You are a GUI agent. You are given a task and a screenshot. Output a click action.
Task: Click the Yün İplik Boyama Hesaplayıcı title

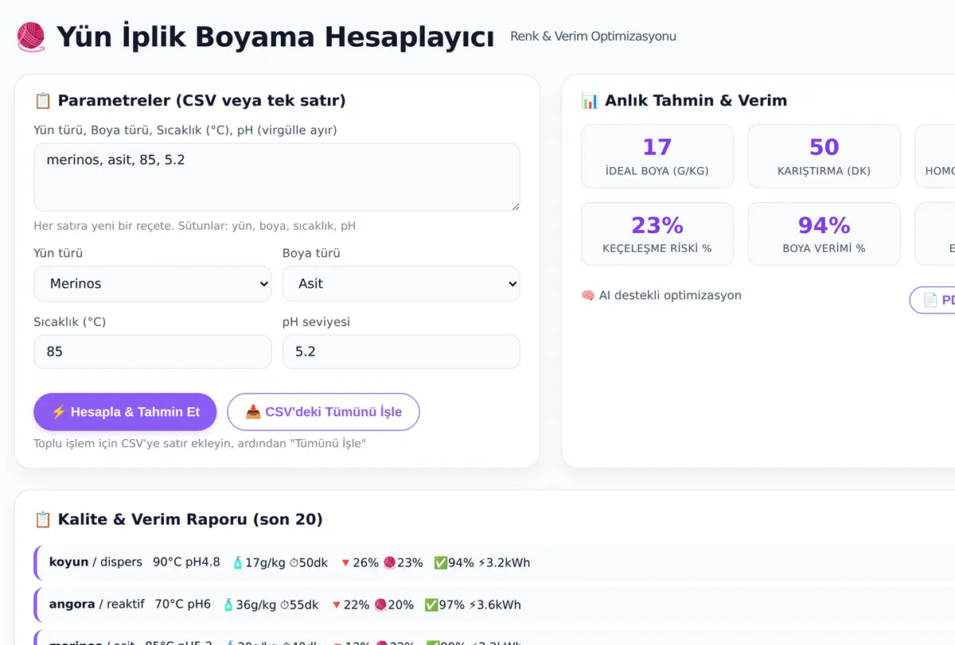tap(275, 37)
